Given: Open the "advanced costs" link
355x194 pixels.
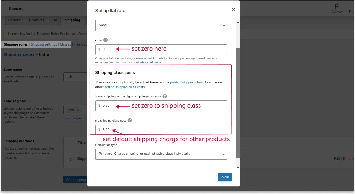Looking at the screenshot, I should (150, 62).
